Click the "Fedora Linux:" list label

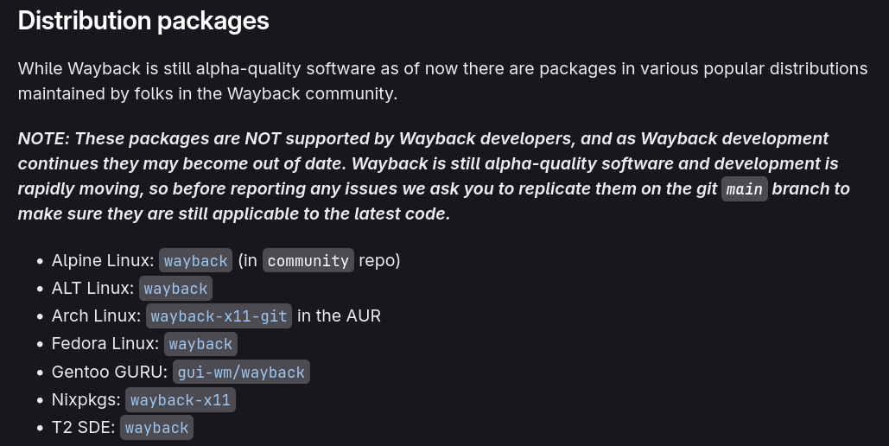click(105, 344)
